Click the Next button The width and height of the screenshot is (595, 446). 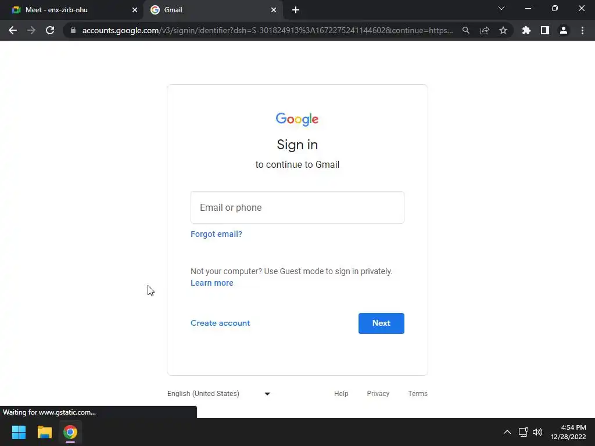click(x=381, y=323)
